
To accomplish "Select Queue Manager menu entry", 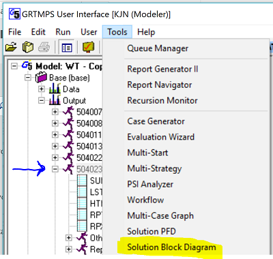I will [x=158, y=48].
